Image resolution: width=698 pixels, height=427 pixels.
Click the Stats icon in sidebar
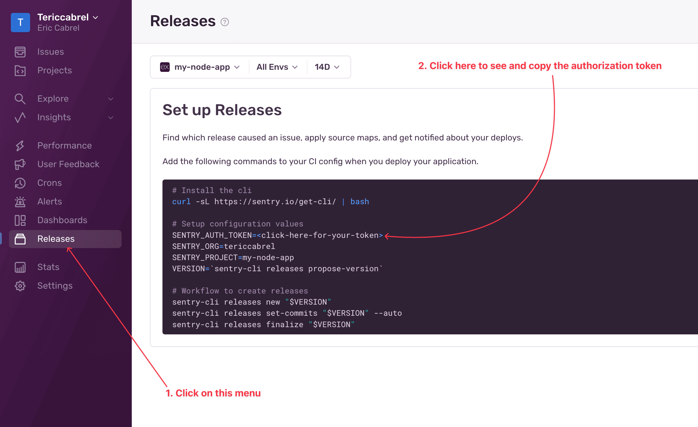click(20, 266)
